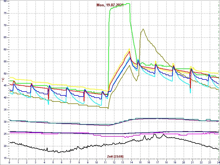
Task: Click hour 8 on the time axis
Action: pos(79,162)
